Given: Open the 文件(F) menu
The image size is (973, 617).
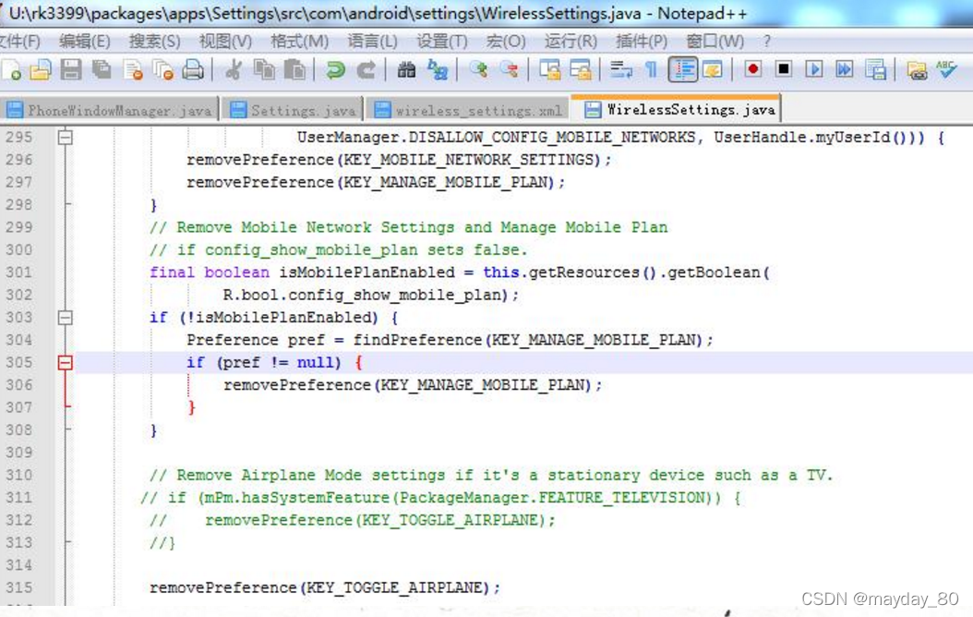Looking at the screenshot, I should 19,42.
